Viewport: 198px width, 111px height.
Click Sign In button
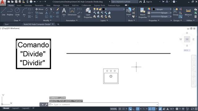click(x=148, y=2)
